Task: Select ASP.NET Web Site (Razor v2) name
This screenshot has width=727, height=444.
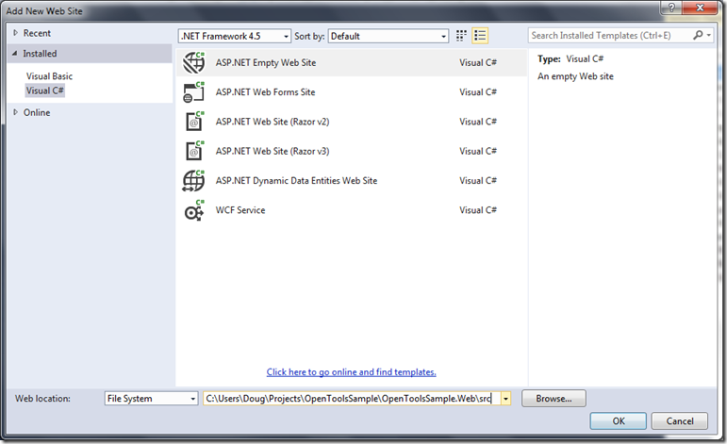Action: [273, 122]
